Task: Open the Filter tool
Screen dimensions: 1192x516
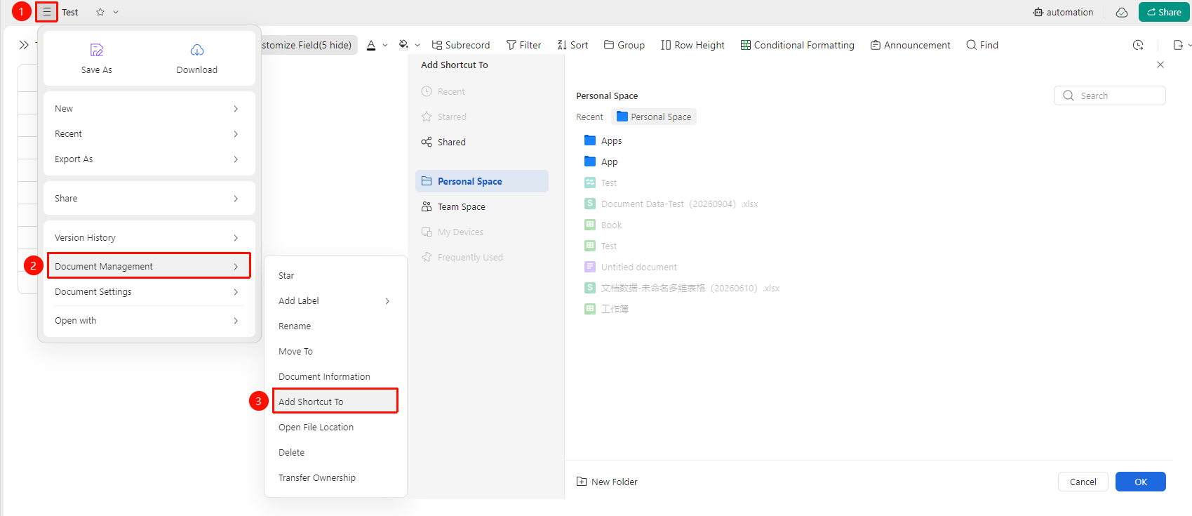Action: (523, 45)
